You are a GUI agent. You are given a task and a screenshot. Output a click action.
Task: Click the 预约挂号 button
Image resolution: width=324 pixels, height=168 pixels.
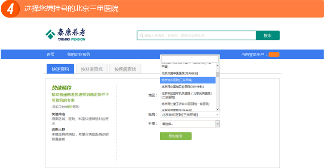(x=176, y=136)
